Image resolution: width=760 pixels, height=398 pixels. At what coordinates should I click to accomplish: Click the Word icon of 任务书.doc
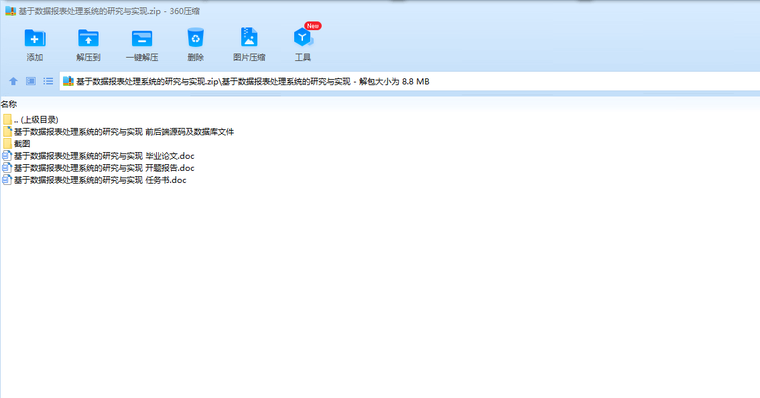pos(7,180)
